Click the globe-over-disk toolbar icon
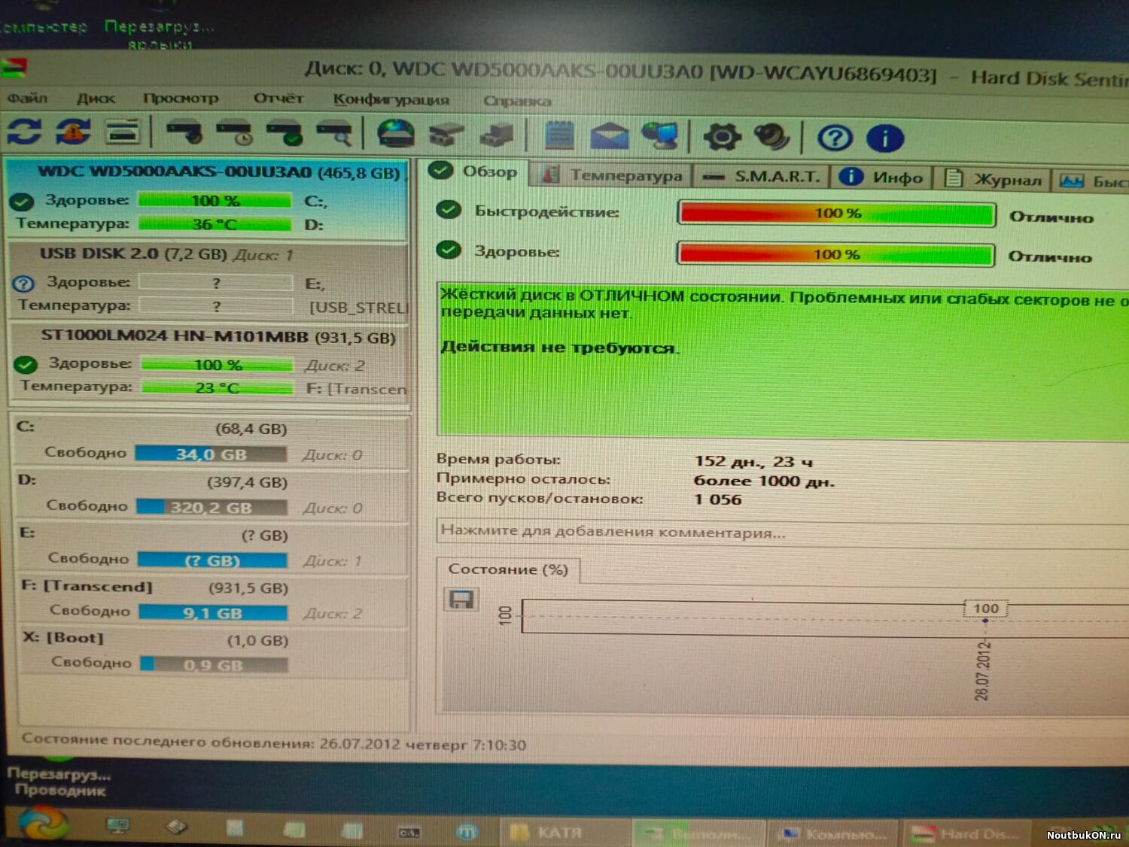 [396, 135]
